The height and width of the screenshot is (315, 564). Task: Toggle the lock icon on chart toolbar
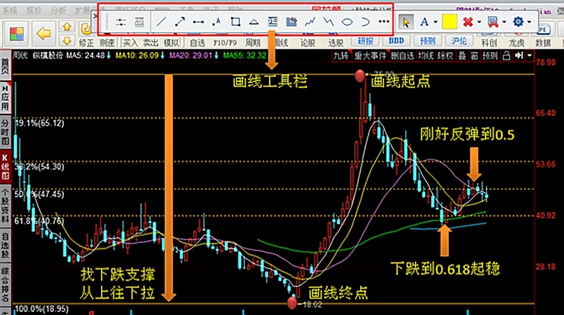coord(506,56)
